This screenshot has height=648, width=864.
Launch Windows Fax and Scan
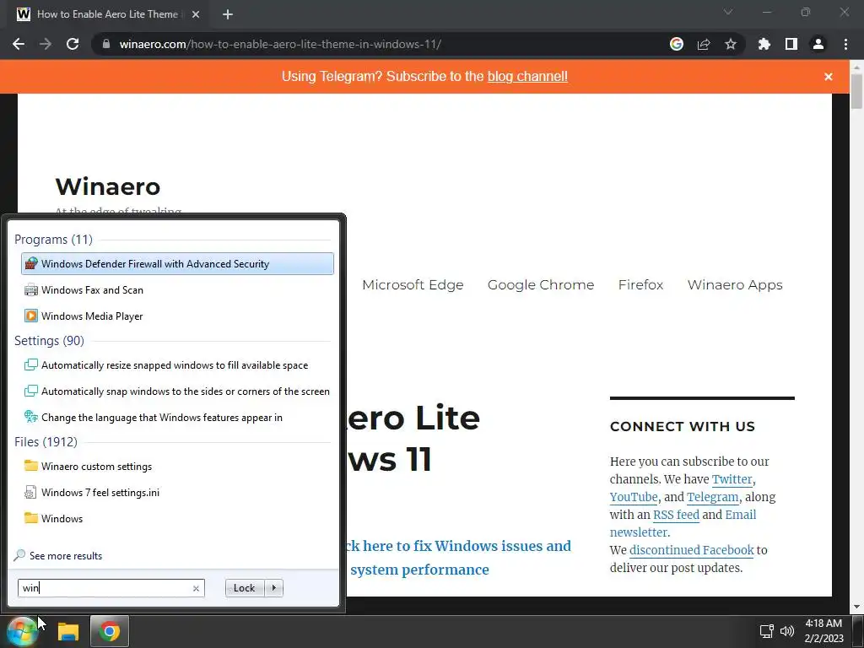177,290
